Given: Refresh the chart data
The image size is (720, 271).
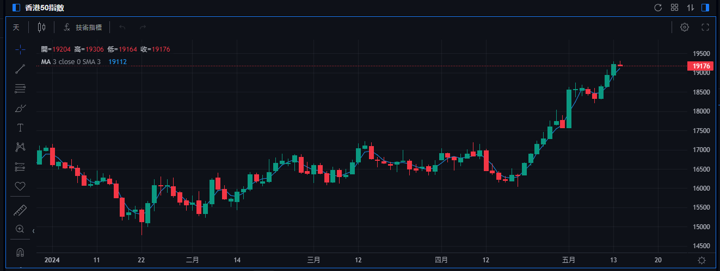Looking at the screenshot, I should (x=658, y=8).
